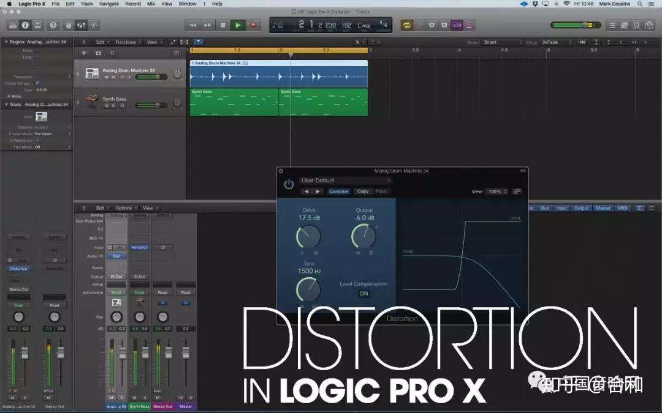This screenshot has width=662, height=413.
Task: Open Quick Help question mark button
Action: (x=53, y=25)
